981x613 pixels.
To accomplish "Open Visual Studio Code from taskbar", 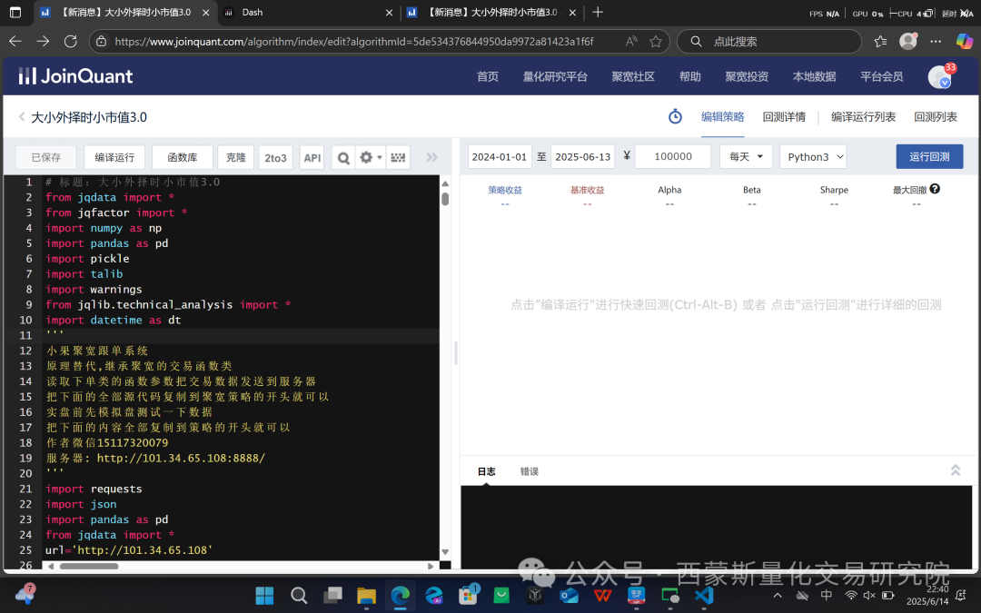I will (705, 596).
